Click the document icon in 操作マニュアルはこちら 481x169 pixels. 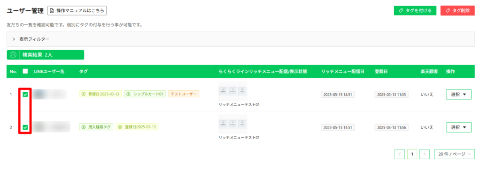pos(52,11)
